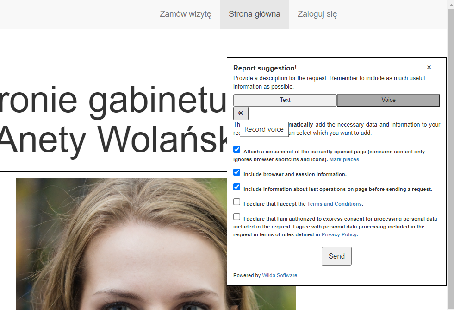Uncheck last operations information option
This screenshot has height=310, width=454.
(x=236, y=187)
